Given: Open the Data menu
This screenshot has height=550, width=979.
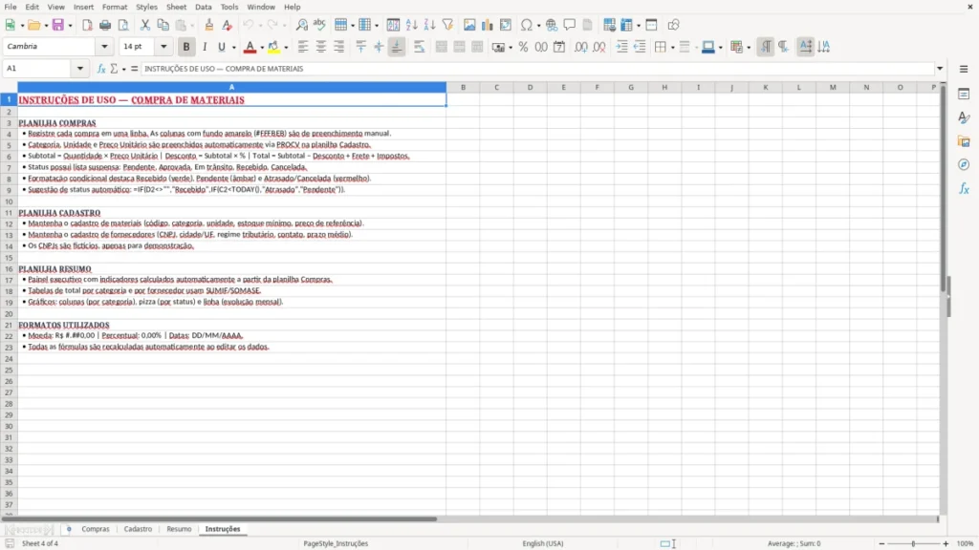Looking at the screenshot, I should pos(203,7).
